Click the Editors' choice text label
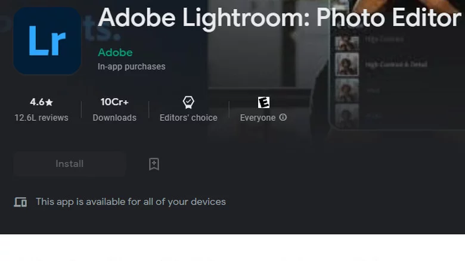Image resolution: width=465 pixels, height=261 pixels. (x=188, y=117)
